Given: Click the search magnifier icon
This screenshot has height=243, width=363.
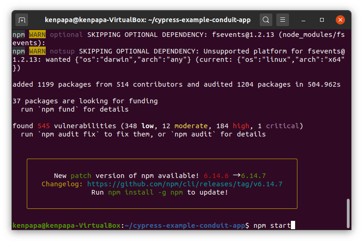Looking at the screenshot, I should coord(266,20).
